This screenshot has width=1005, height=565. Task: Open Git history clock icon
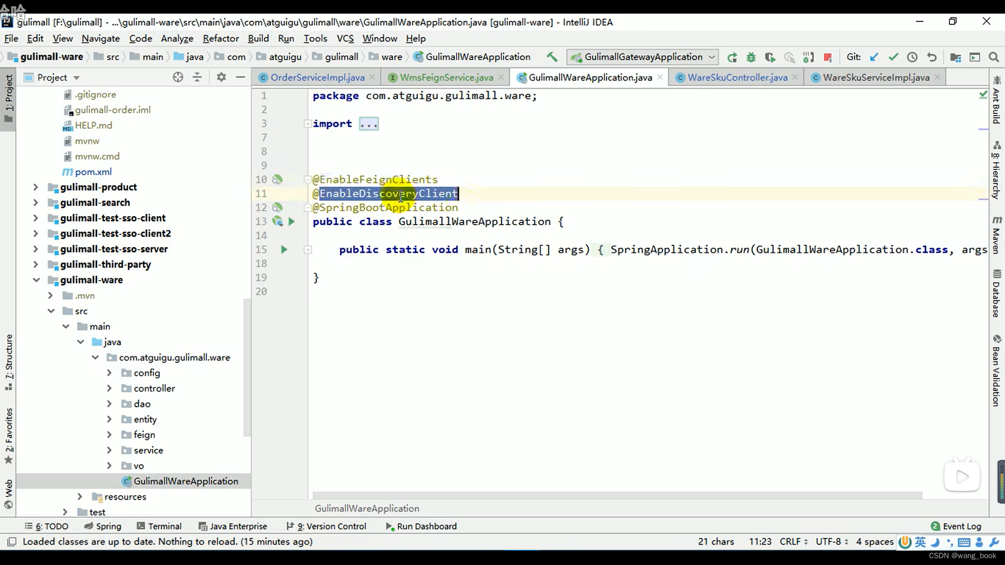[x=912, y=57]
